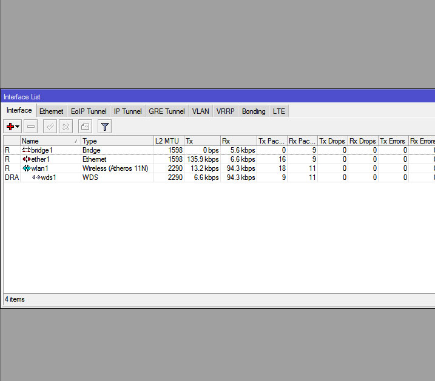Select the wds1 interface icon
The height and width of the screenshot is (381, 435).
[x=36, y=177]
